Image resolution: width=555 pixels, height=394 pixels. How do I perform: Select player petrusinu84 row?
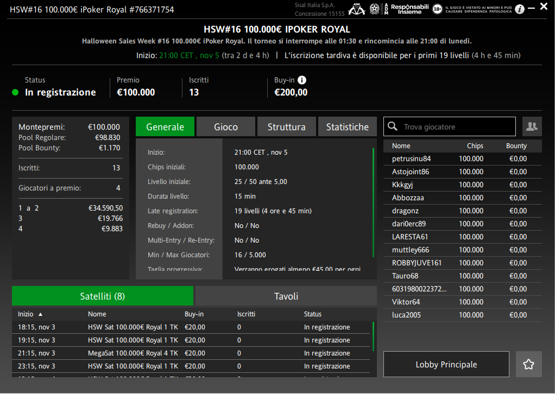(462, 159)
